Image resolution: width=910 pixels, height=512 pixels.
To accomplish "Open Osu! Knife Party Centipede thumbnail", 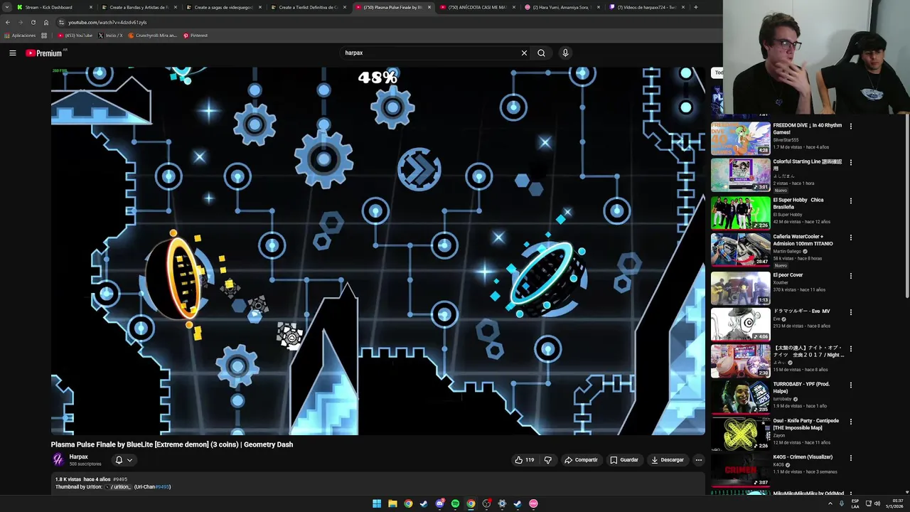I will pyautogui.click(x=741, y=434).
